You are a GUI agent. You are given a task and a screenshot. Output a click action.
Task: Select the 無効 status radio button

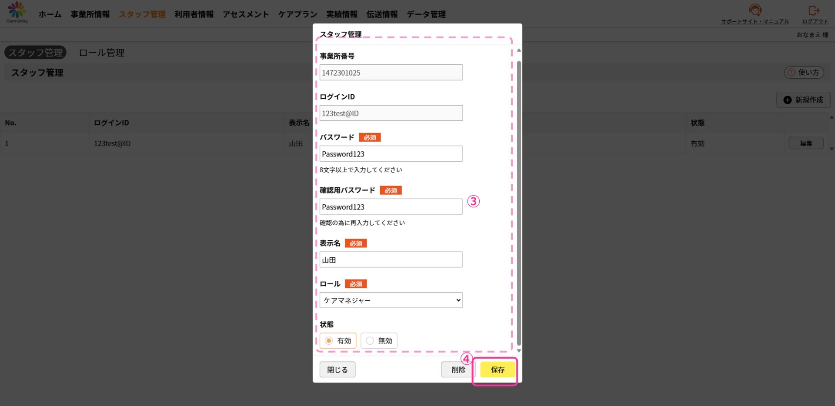(x=370, y=341)
